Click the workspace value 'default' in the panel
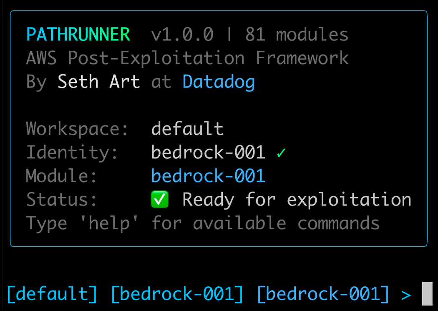438x311 pixels. (187, 128)
